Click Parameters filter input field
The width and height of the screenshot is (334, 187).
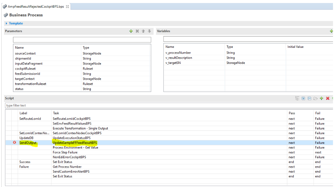click(x=82, y=40)
